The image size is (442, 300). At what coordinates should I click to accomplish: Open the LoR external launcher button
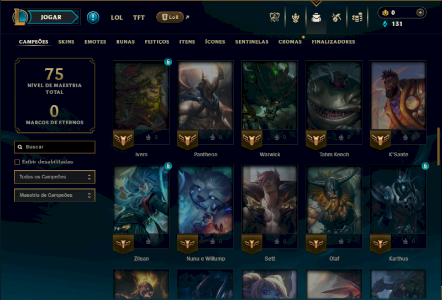pyautogui.click(x=170, y=17)
